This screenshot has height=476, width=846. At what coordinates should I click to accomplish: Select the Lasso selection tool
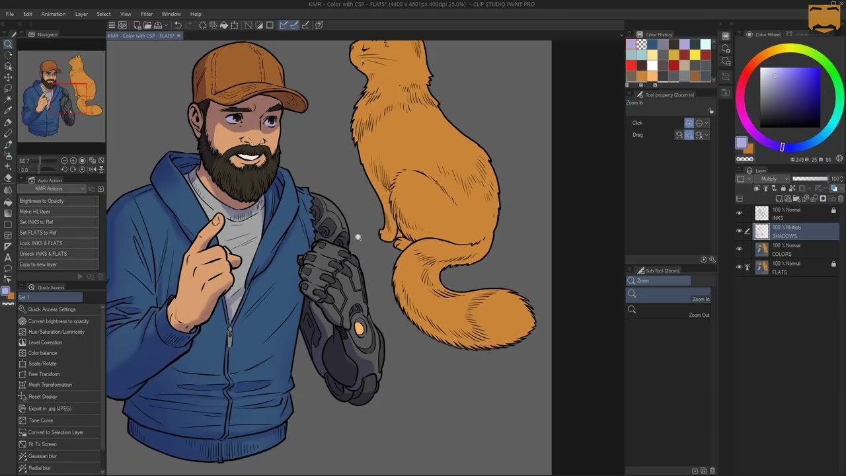point(8,88)
